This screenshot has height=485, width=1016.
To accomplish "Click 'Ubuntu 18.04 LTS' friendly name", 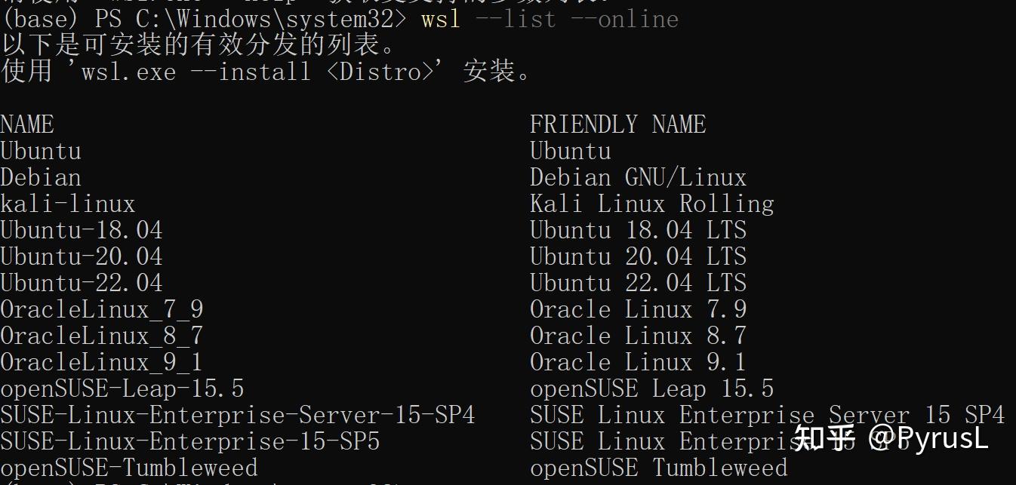I will [638, 230].
